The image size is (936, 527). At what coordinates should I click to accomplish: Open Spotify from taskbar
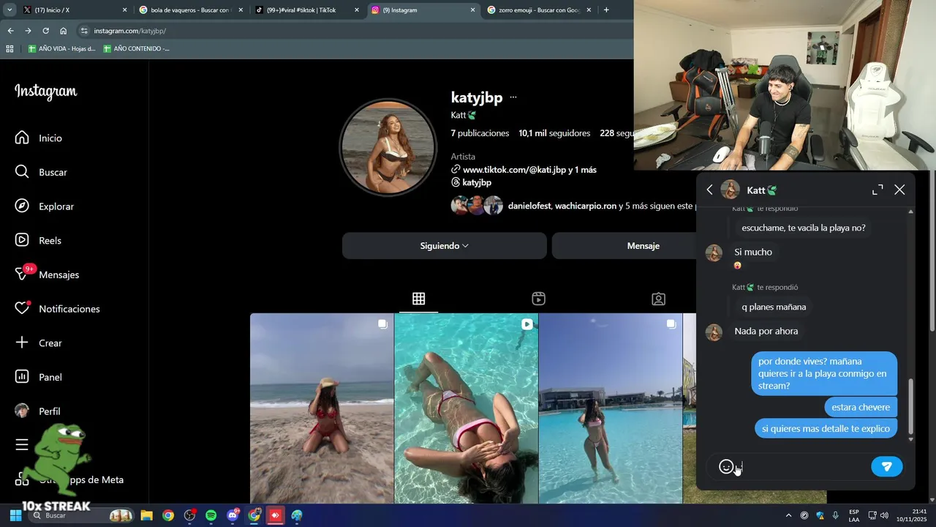click(211, 515)
